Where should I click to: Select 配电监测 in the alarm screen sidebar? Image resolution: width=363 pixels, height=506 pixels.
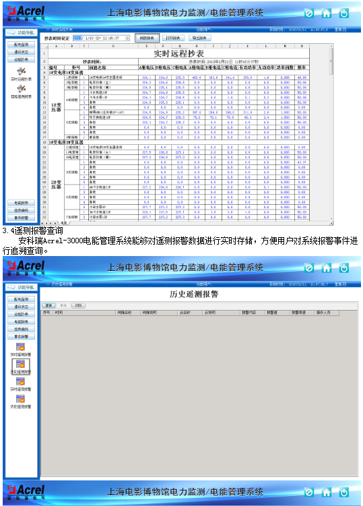point(22,299)
